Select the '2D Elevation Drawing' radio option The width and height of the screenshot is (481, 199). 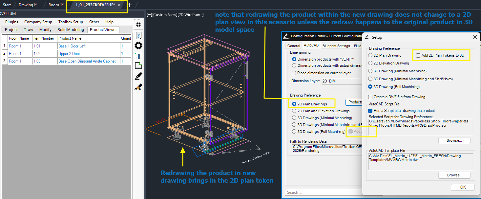coord(370,63)
